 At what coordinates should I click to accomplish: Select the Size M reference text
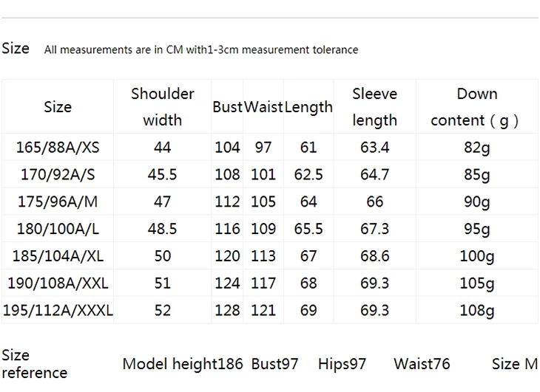point(515,364)
